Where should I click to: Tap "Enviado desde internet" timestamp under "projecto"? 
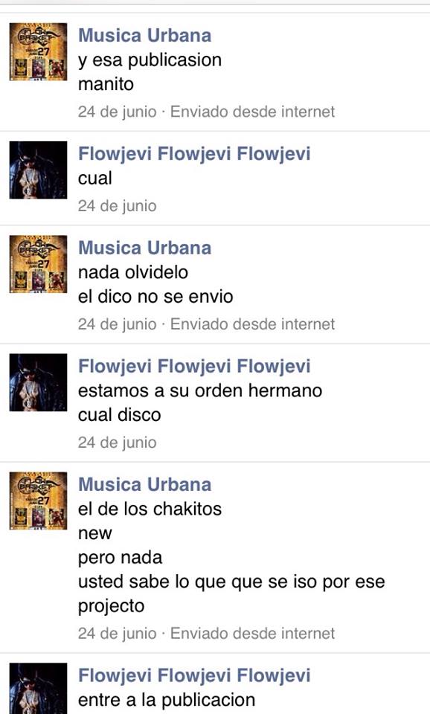(252, 634)
